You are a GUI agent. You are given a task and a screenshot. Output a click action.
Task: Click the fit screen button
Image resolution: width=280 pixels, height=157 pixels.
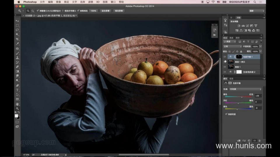106,11
